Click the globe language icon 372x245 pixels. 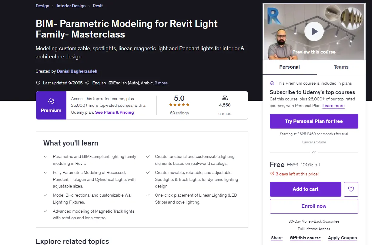click(x=87, y=83)
